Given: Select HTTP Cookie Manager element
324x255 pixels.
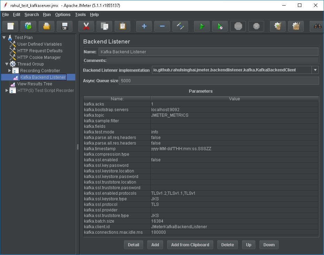Looking at the screenshot, I should coord(39,57).
